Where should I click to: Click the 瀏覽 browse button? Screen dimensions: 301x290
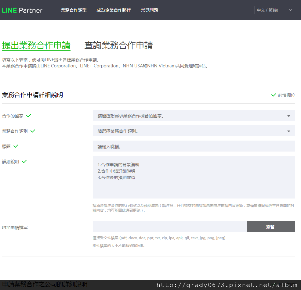tap(271, 227)
